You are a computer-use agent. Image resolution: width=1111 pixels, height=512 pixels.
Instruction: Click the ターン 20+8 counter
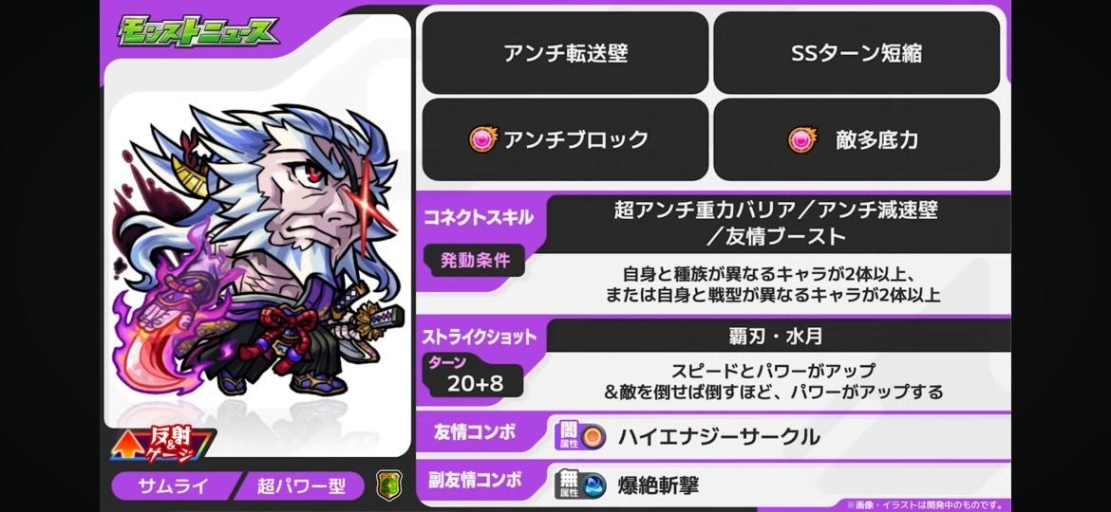[x=473, y=375]
